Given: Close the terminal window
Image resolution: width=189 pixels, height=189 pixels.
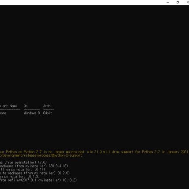Looking at the screenshot, I should coord(187,2).
